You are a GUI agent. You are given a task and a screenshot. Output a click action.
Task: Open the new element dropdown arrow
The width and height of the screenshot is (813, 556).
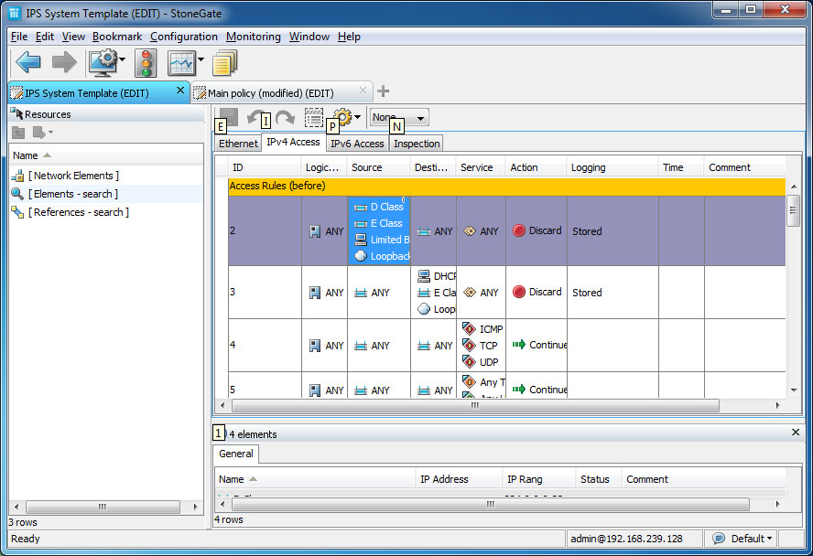coord(50,133)
